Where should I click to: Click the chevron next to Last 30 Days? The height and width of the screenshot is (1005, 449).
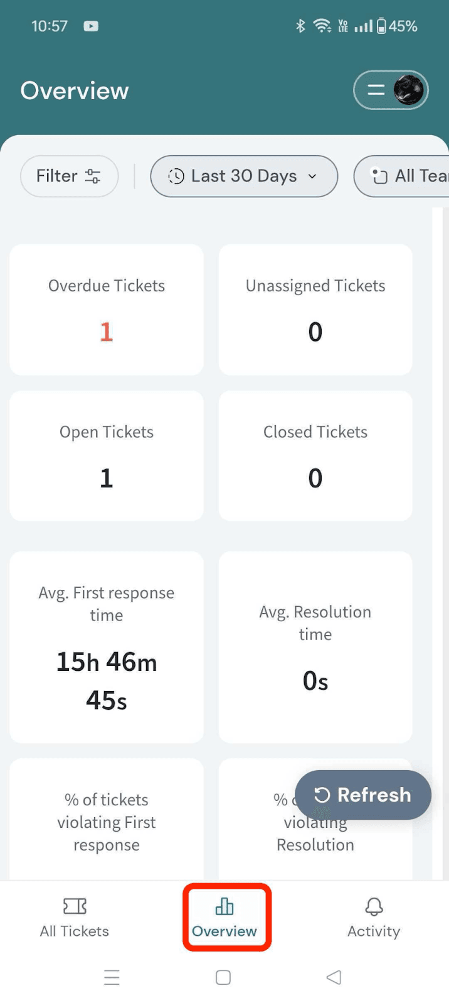coord(312,177)
